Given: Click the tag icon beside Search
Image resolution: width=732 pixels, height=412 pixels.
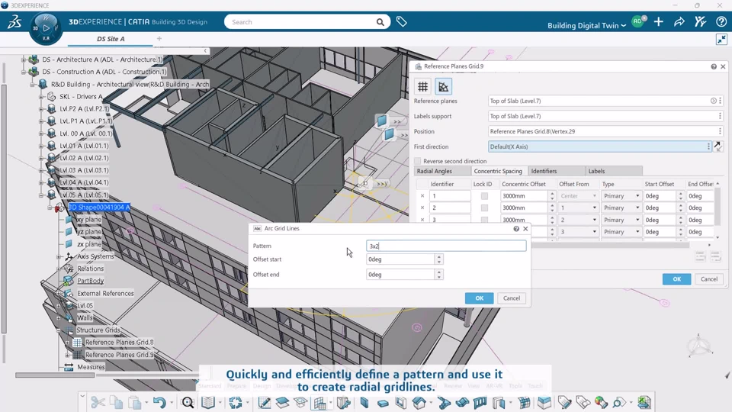Looking at the screenshot, I should click(x=402, y=21).
